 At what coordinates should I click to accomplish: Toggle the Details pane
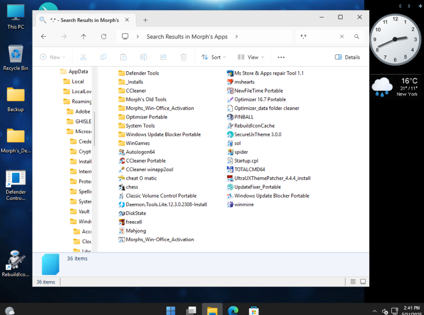pos(348,57)
